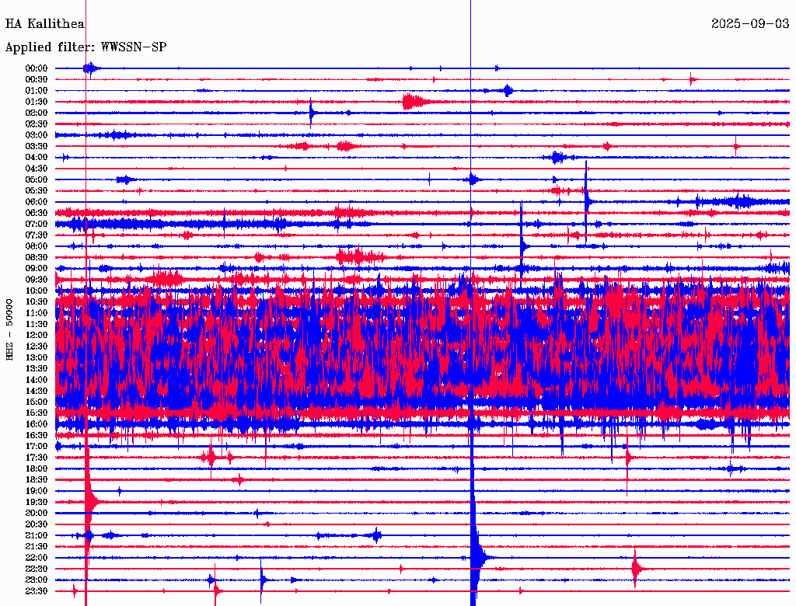This screenshot has height=606, width=796.
Task: Click the large red event on the 19:30 trace
Action: (x=90, y=502)
